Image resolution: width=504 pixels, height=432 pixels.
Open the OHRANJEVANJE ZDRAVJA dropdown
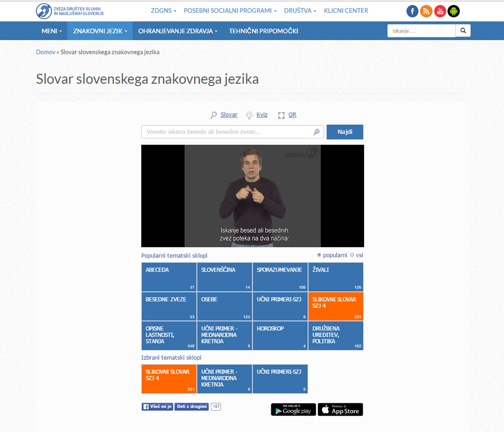coord(178,31)
